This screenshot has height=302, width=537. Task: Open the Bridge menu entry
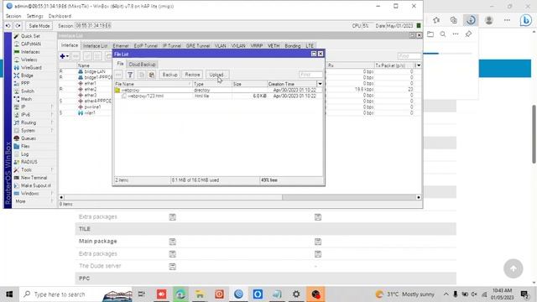tap(27, 75)
